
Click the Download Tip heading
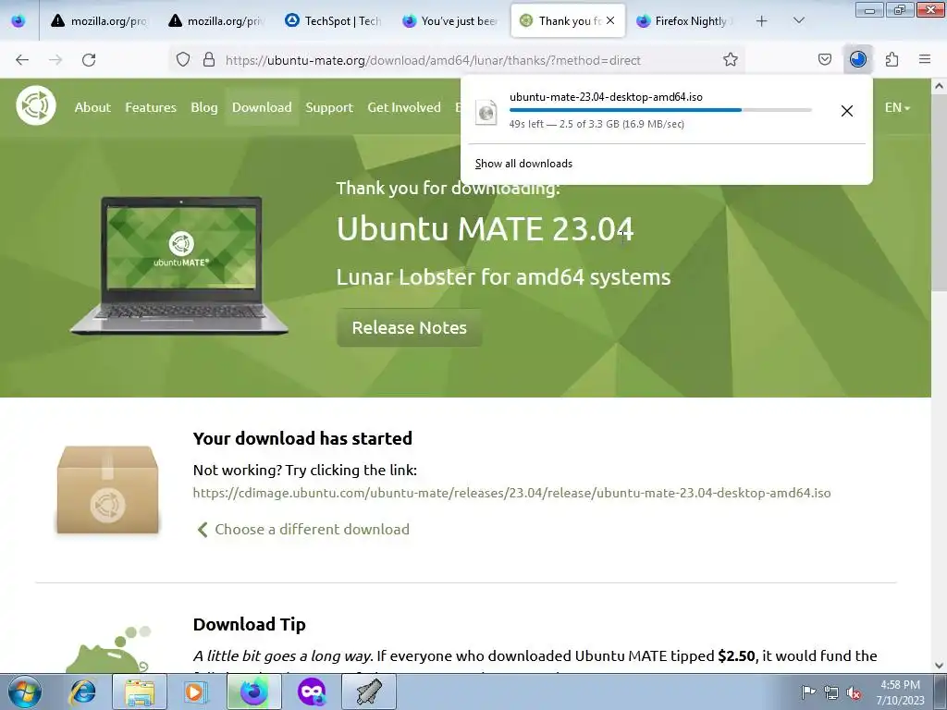click(250, 624)
